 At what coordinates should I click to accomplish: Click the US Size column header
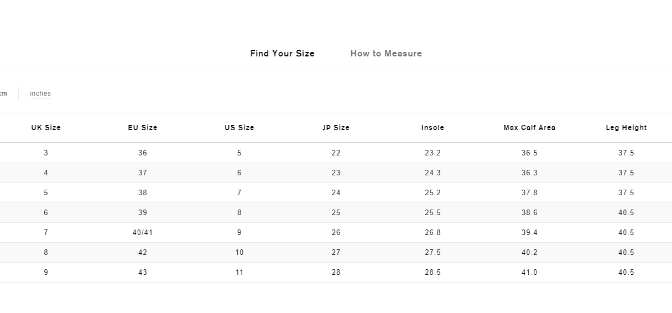239,128
